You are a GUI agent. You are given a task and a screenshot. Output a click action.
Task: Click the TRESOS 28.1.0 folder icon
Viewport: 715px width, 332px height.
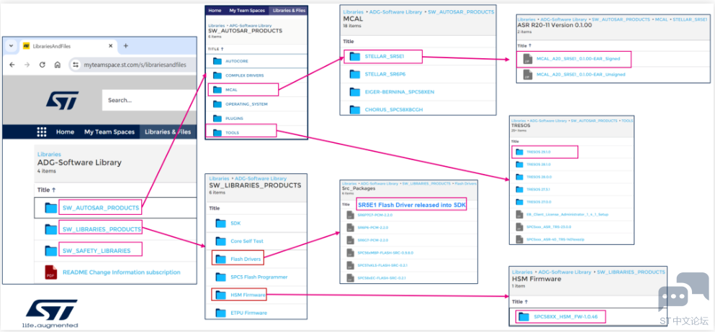[519, 164]
